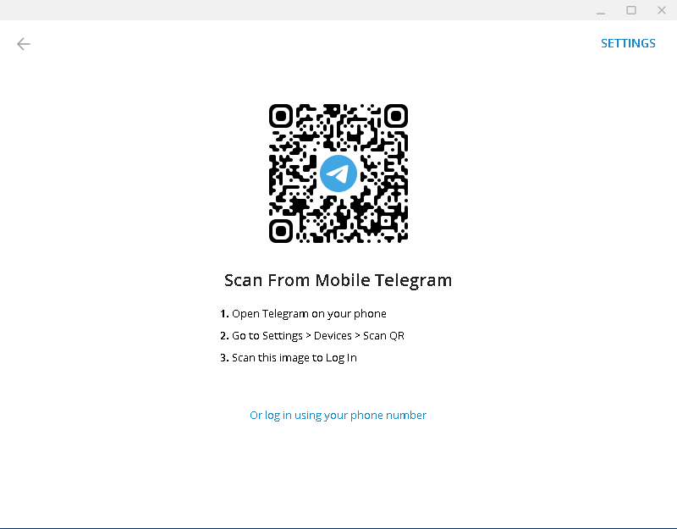Click the X close icon
Viewport: 677px width, 529px height.
coord(663,10)
